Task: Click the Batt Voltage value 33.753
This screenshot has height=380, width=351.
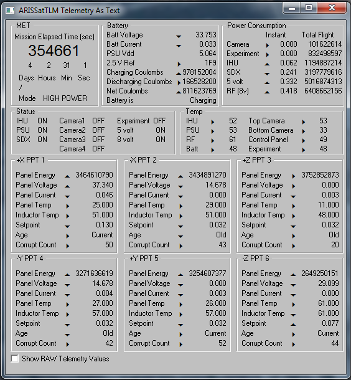Action: click(206, 35)
